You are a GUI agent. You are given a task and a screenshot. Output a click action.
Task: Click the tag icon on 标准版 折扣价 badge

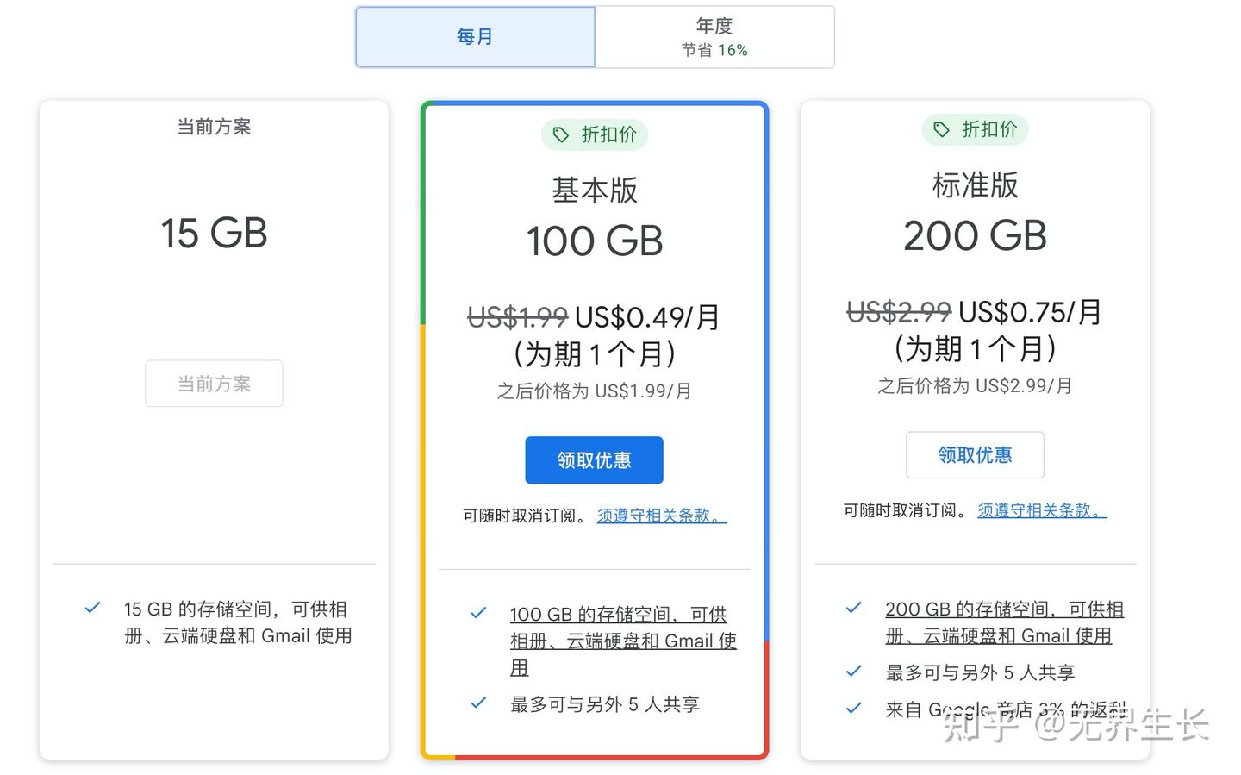[x=940, y=130]
